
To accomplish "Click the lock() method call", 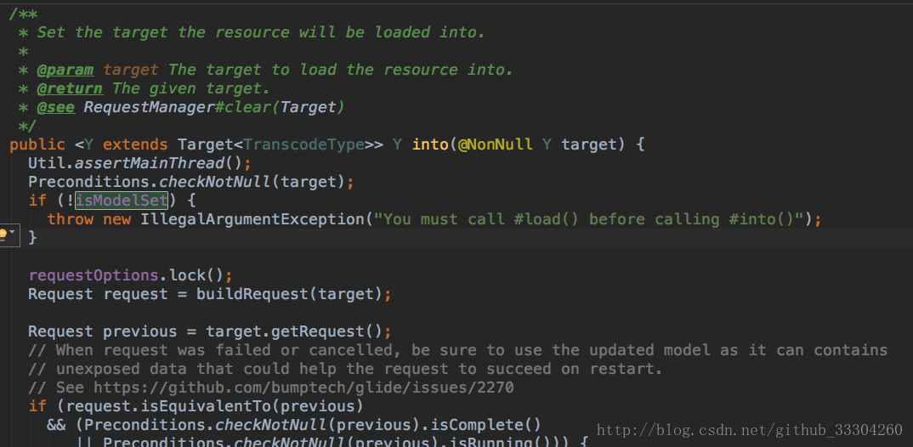I will point(196,275).
